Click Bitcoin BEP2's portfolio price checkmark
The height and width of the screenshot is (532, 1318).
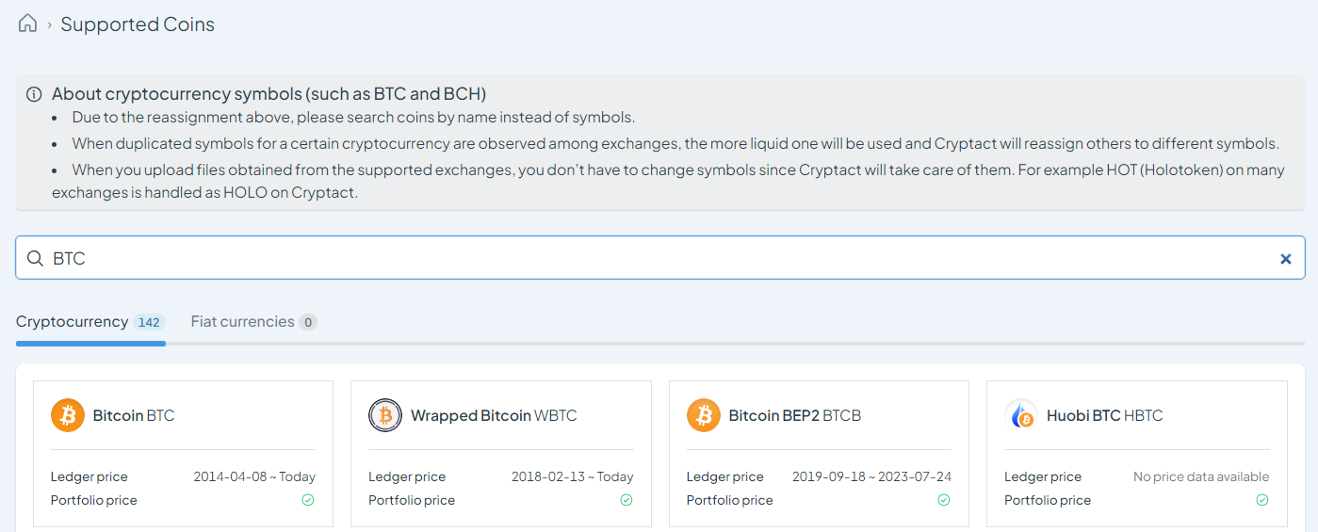click(944, 500)
